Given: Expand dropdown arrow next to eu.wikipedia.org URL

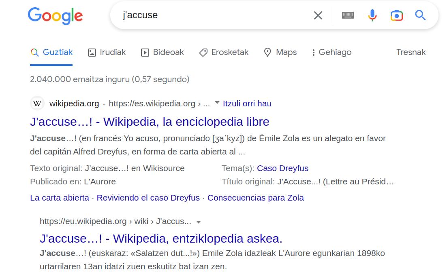Looking at the screenshot, I should tap(199, 222).
